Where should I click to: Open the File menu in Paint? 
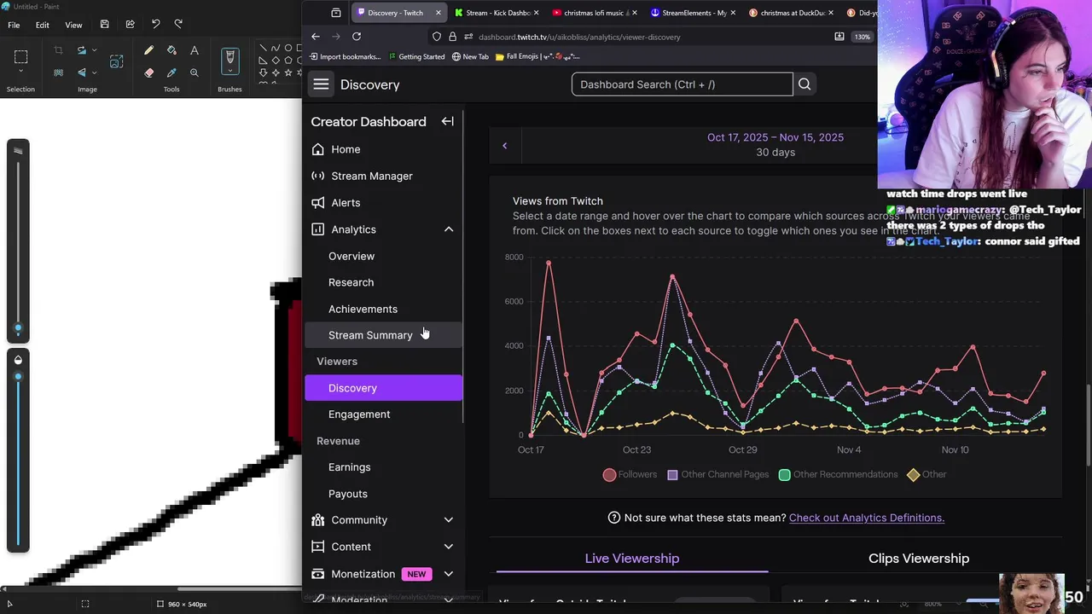[14, 25]
